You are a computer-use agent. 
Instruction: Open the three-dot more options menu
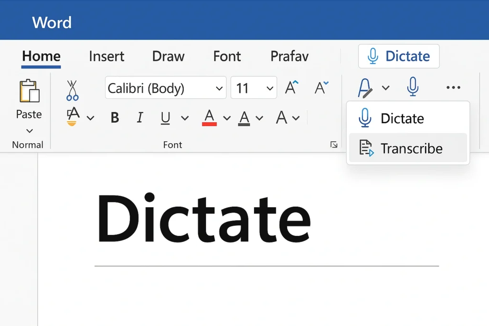click(x=453, y=88)
